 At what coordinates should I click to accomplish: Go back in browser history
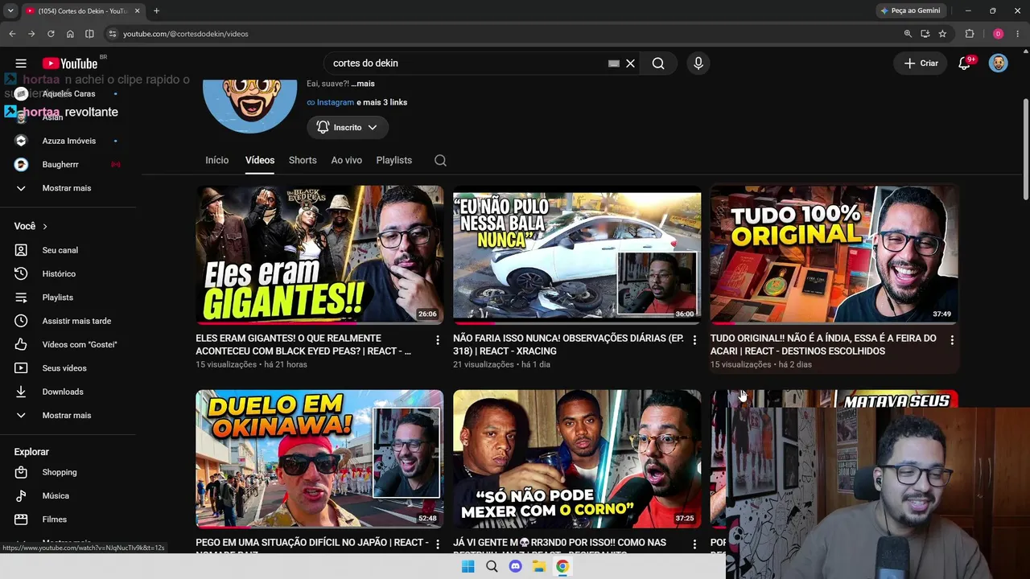pyautogui.click(x=12, y=34)
